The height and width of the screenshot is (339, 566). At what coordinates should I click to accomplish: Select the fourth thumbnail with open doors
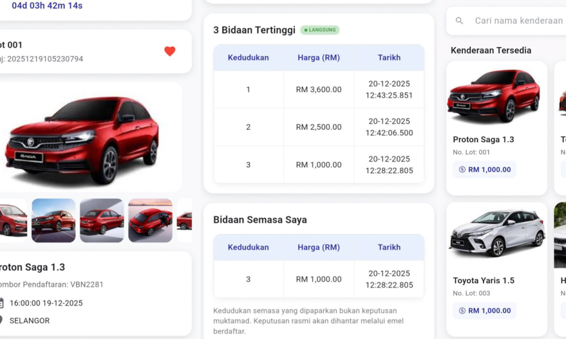[151, 220]
